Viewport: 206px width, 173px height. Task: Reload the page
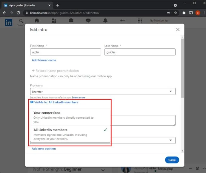click(18, 13)
